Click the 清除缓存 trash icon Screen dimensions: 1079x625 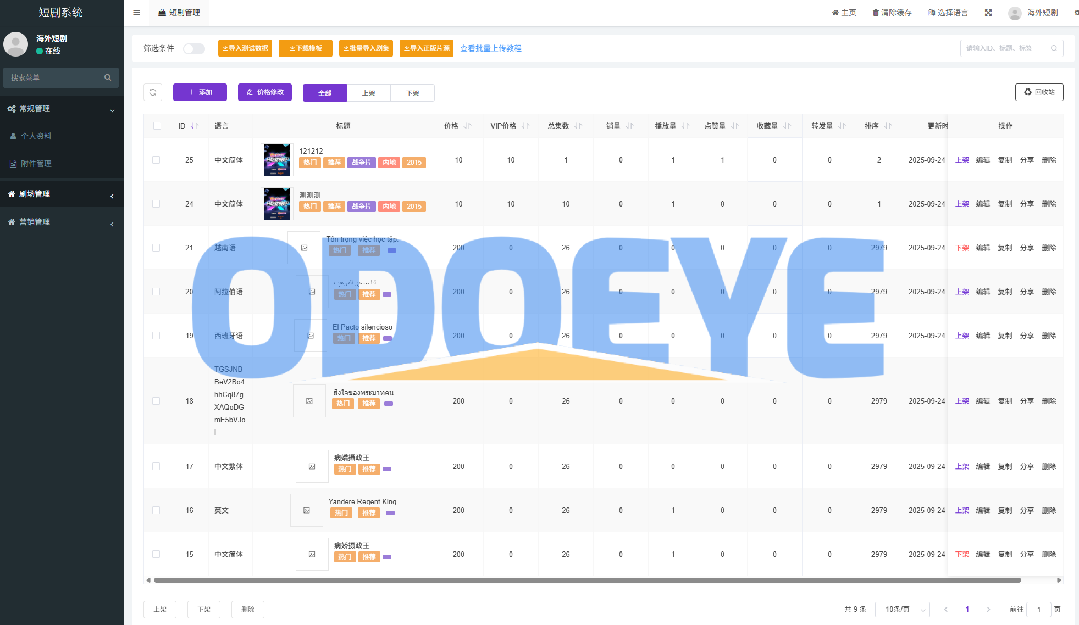coord(876,13)
